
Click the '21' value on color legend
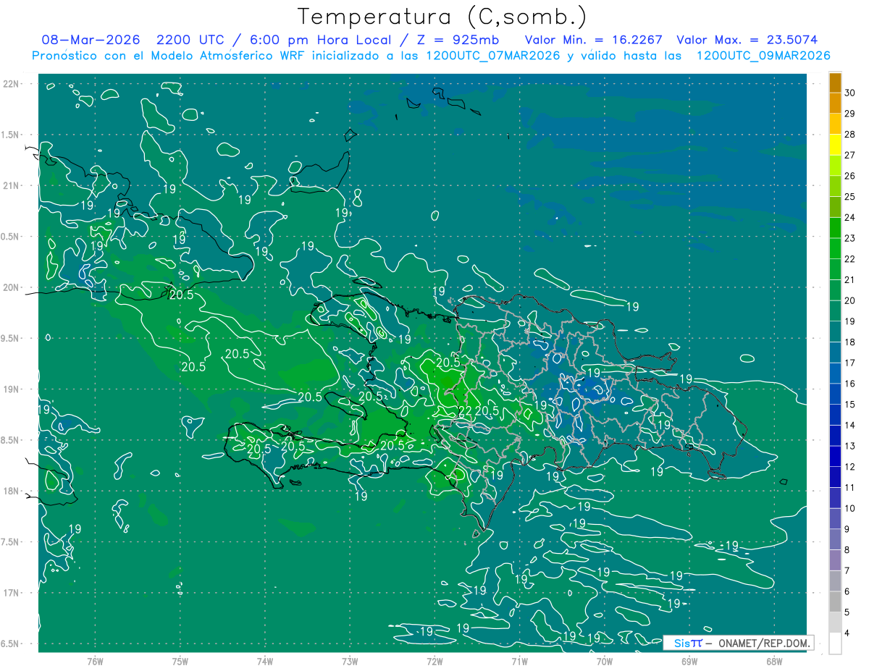850,279
